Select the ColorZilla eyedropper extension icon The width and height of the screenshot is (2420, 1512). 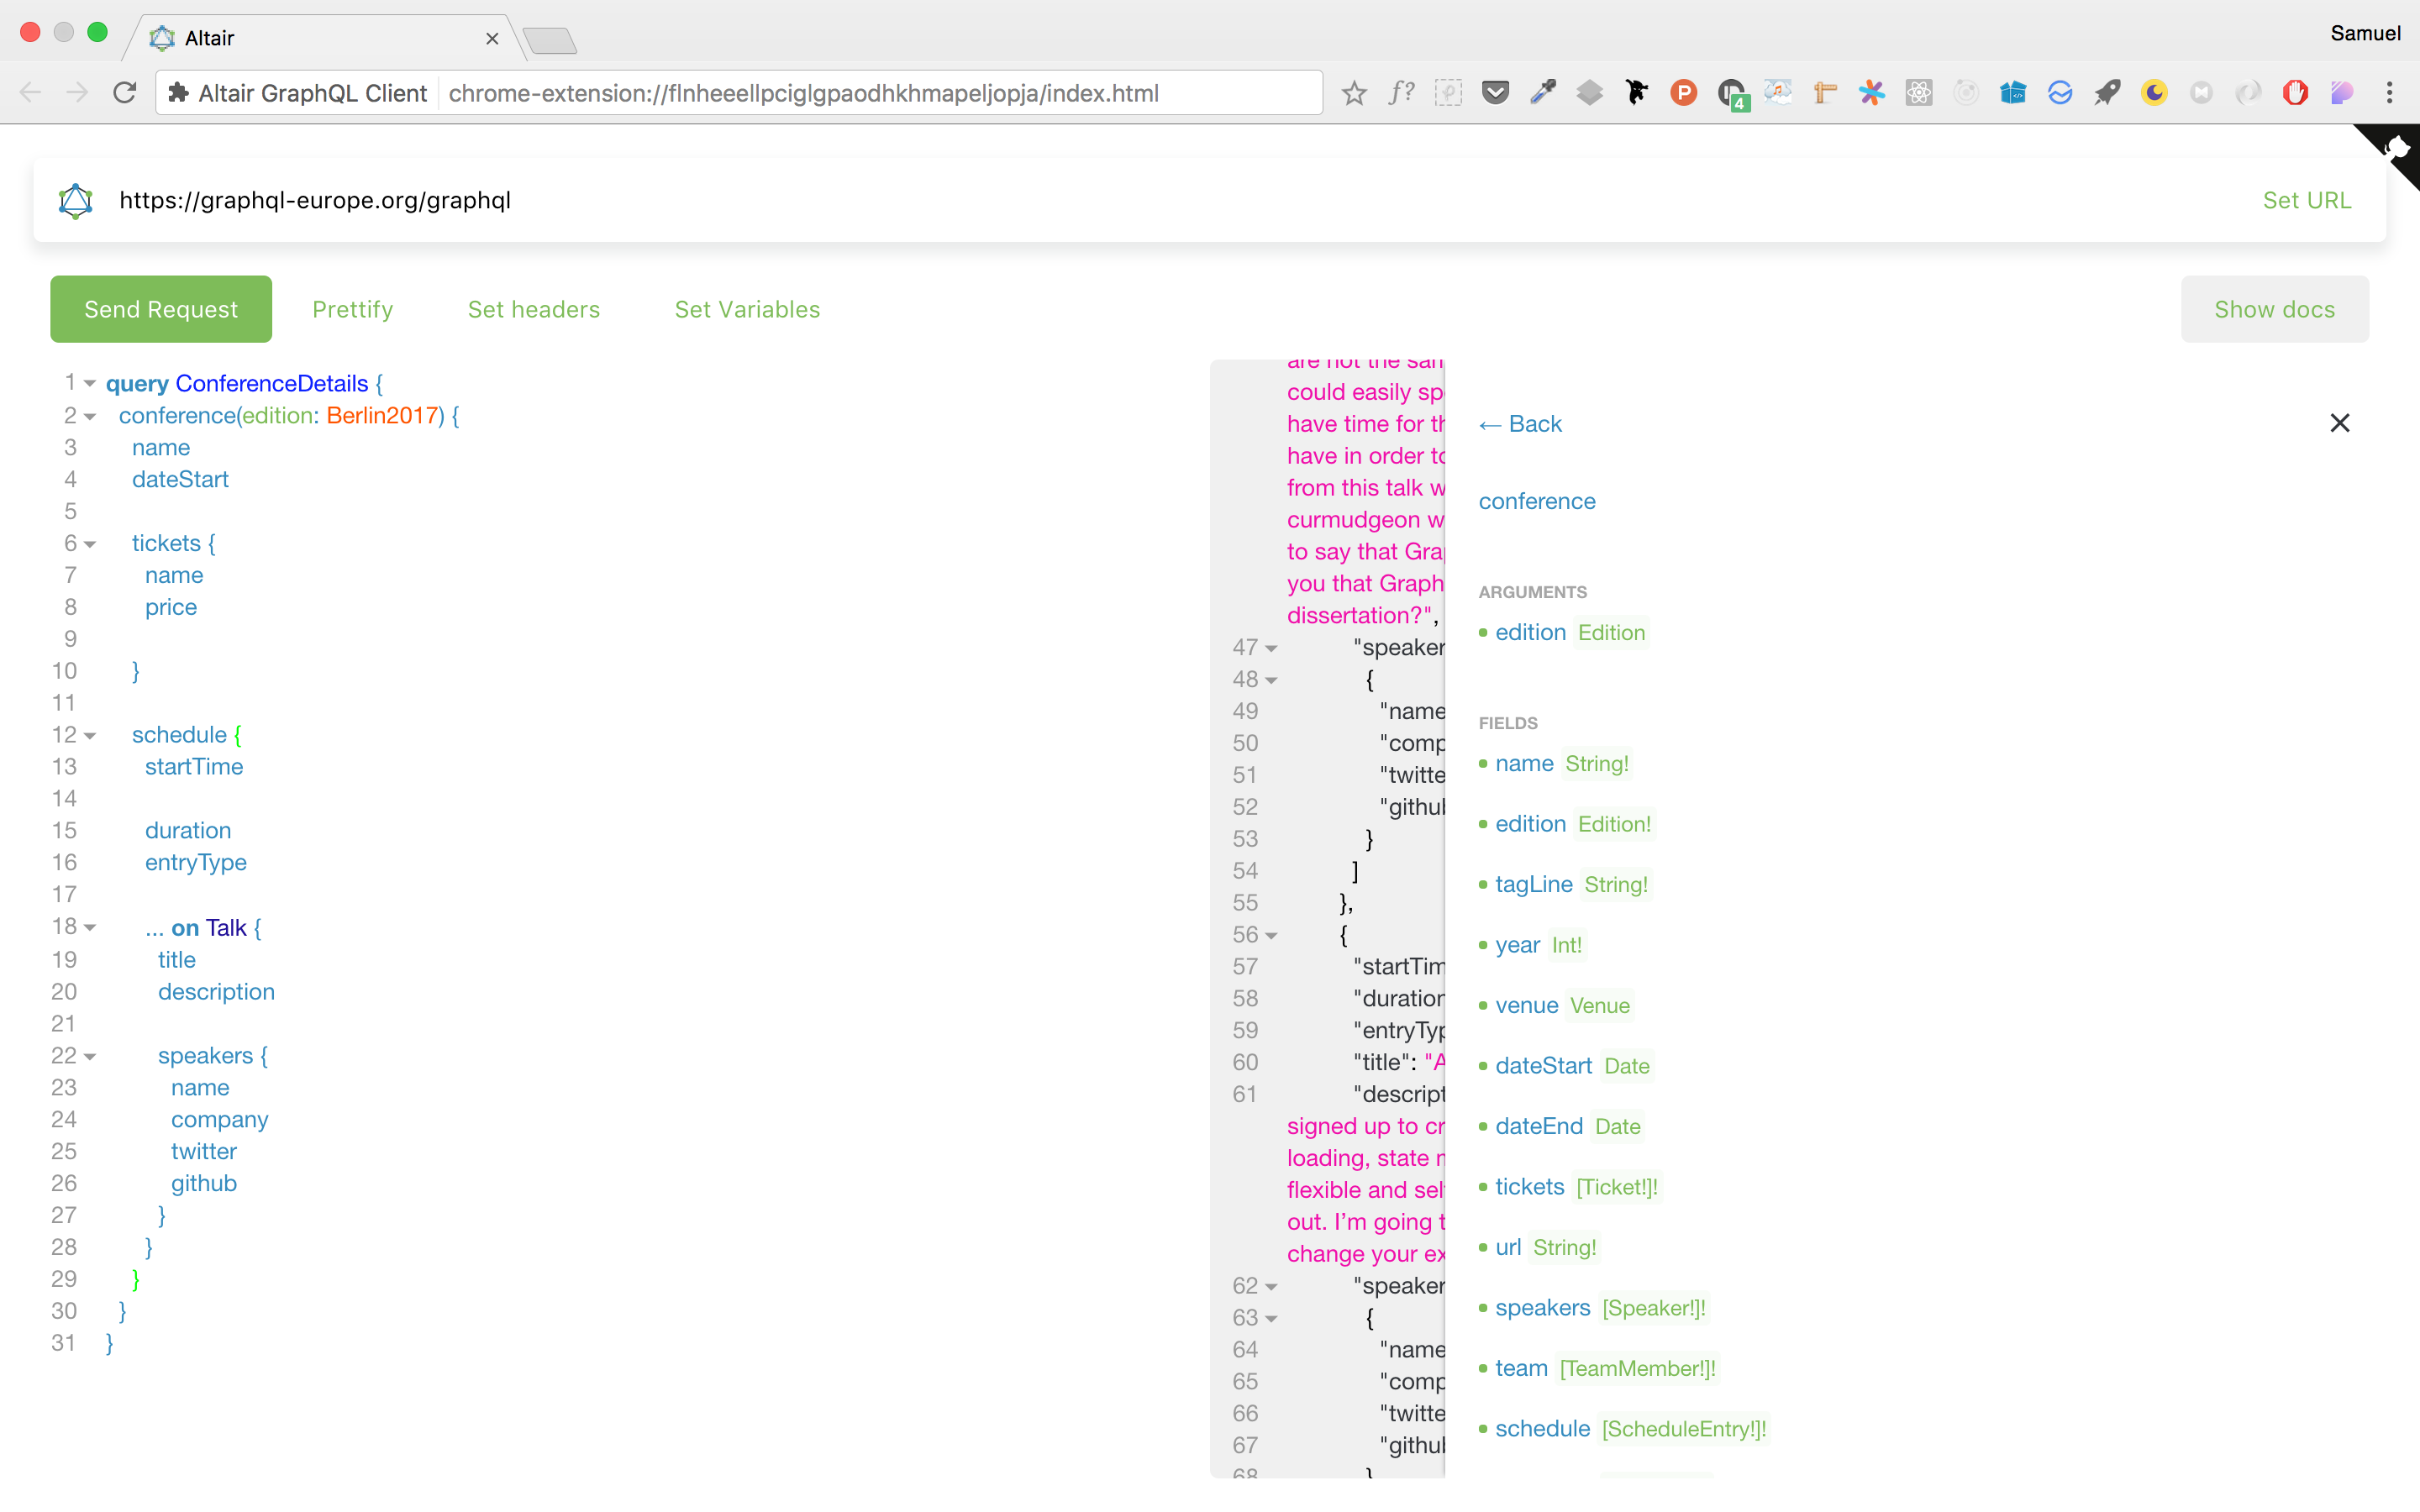(1543, 92)
